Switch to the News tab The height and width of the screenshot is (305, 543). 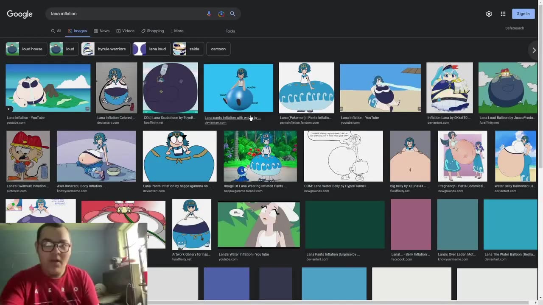[x=101, y=31]
